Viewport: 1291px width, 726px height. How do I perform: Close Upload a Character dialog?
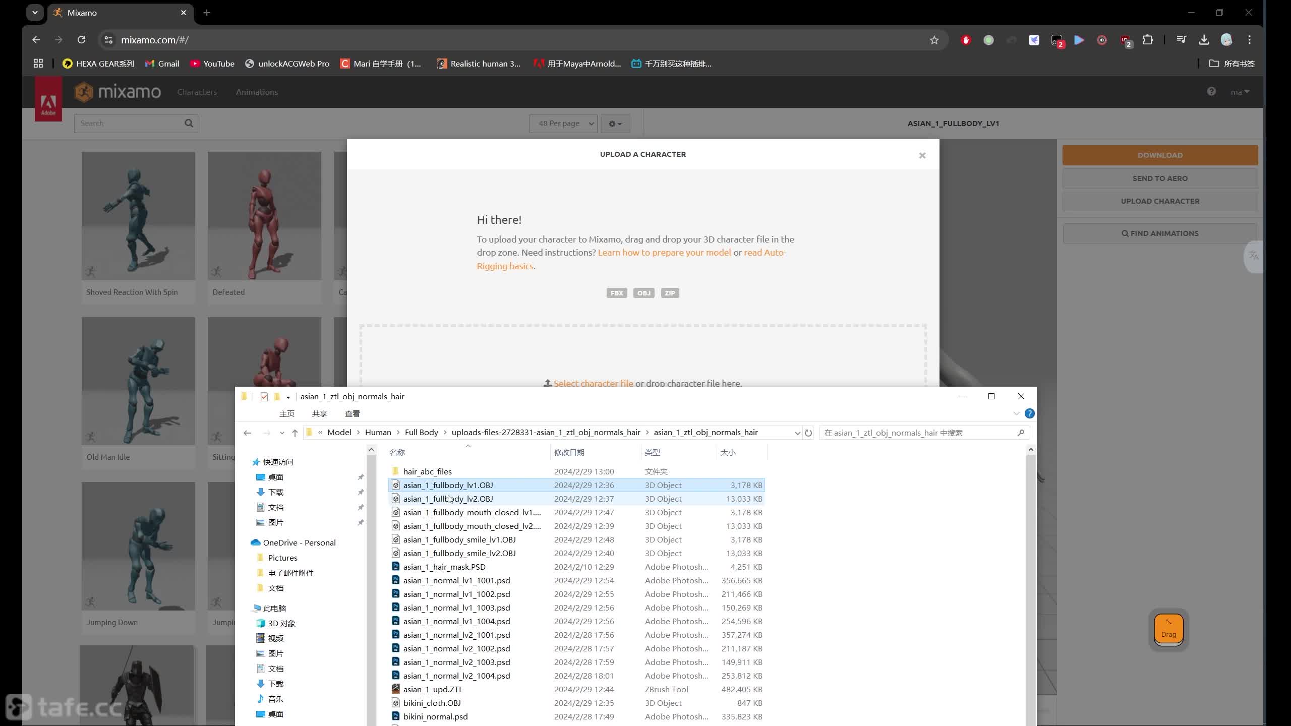(922, 155)
